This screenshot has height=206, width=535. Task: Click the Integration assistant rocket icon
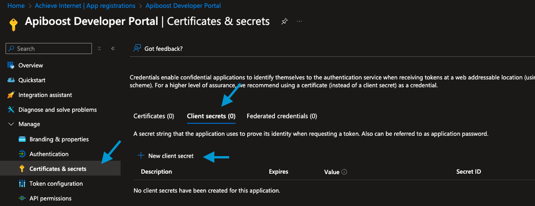[11, 95]
